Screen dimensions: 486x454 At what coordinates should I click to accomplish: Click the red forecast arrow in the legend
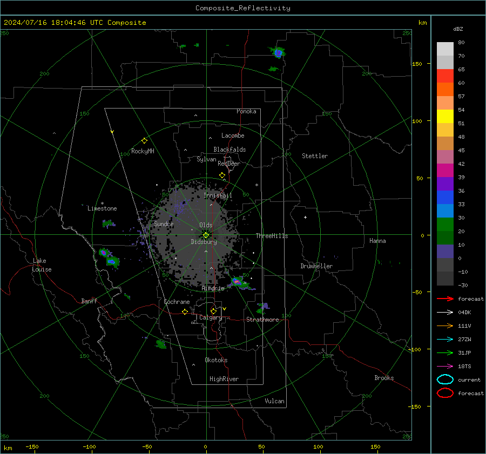pyautogui.click(x=445, y=299)
